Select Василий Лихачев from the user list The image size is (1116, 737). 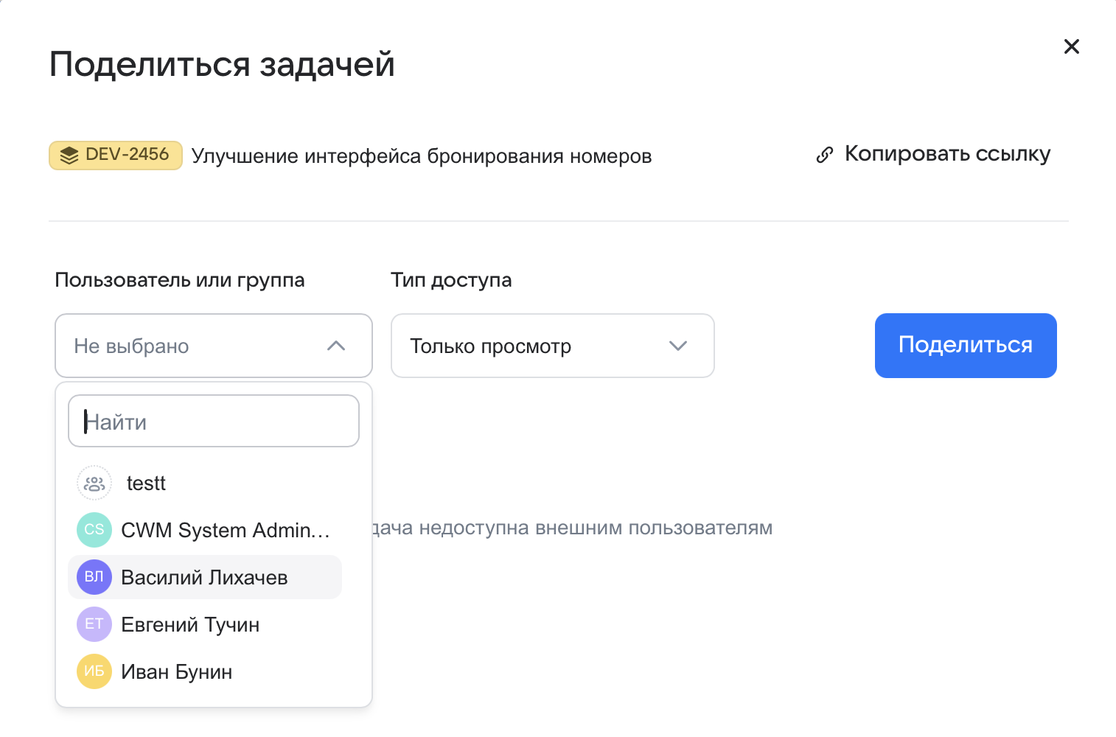[204, 577]
